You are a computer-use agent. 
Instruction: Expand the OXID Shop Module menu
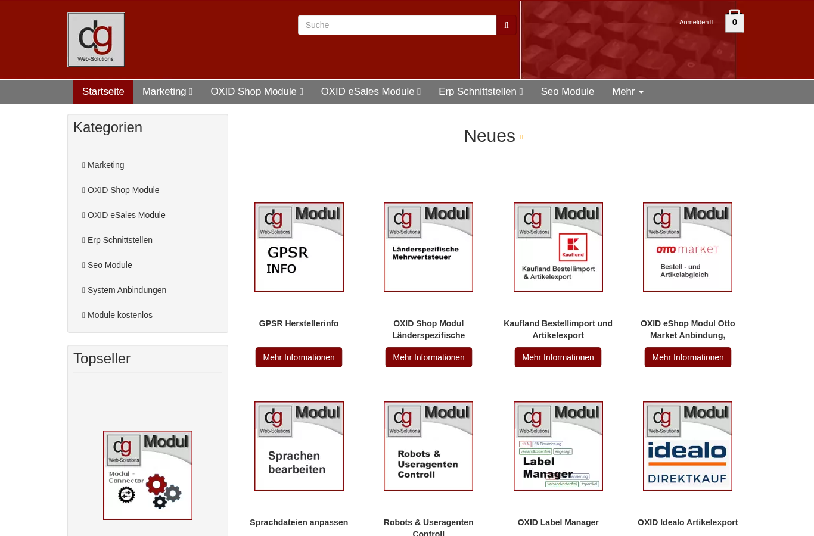[257, 92]
